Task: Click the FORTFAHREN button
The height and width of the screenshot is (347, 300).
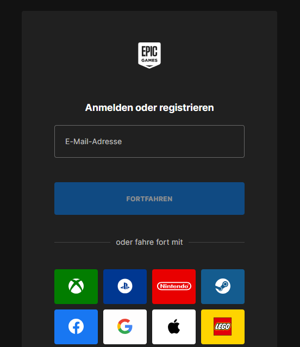Action: (149, 199)
